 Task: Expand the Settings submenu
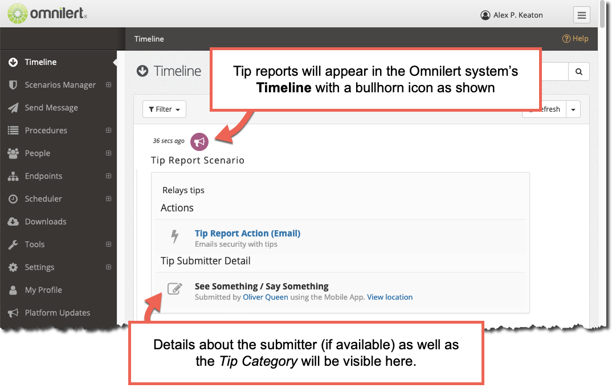[x=108, y=267]
